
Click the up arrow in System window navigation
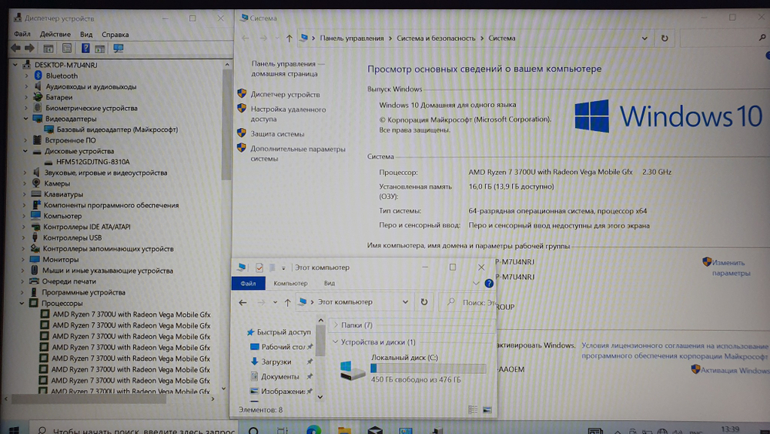(x=289, y=39)
